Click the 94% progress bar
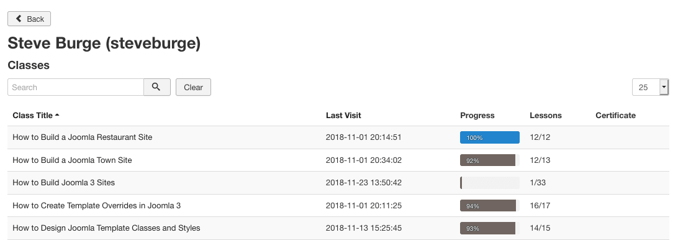Image resolution: width=678 pixels, height=240 pixels. (x=489, y=205)
